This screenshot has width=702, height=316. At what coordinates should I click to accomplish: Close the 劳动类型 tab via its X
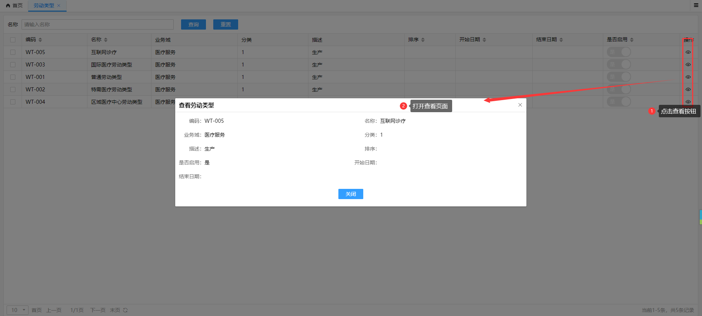(x=59, y=5)
